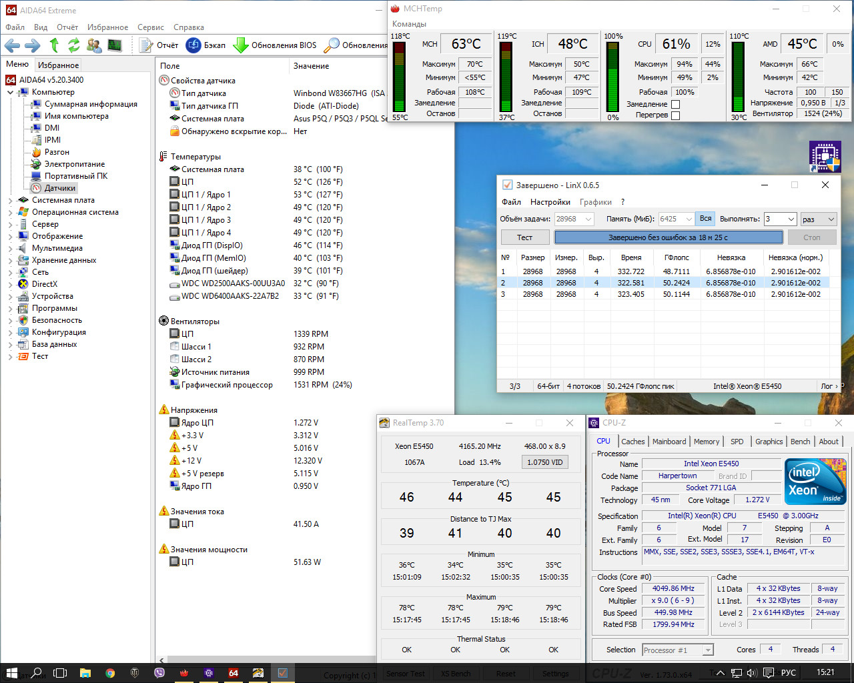Viewport: 854px width, 683px height.
Task: Show hidden system tray icons
Action: [x=720, y=672]
